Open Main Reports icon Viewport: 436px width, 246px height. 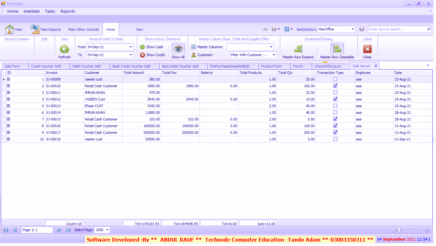pyautogui.click(x=35, y=29)
